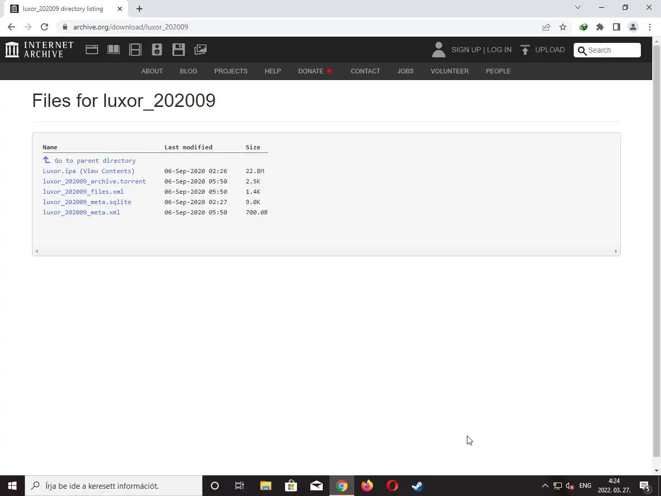Close the luxor_202009 directory listing tab
Viewport: 661px width, 496px height.
pyautogui.click(x=120, y=9)
